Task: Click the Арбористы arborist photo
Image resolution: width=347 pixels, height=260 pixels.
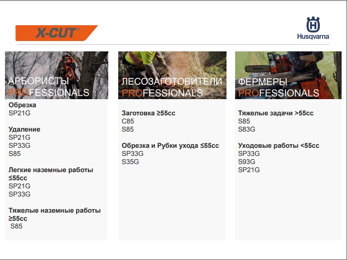Action: (57, 75)
